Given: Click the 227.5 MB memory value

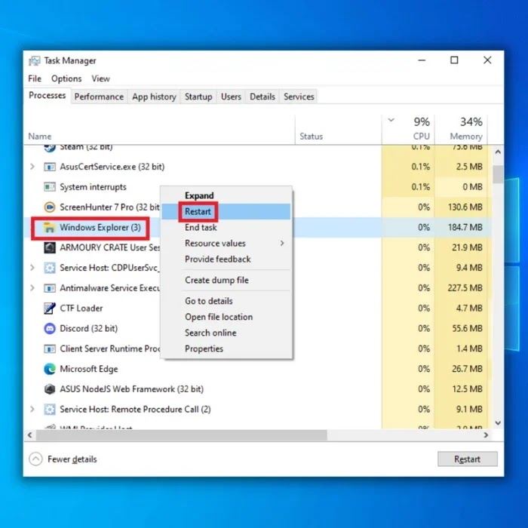Looking at the screenshot, I should coord(465,288).
